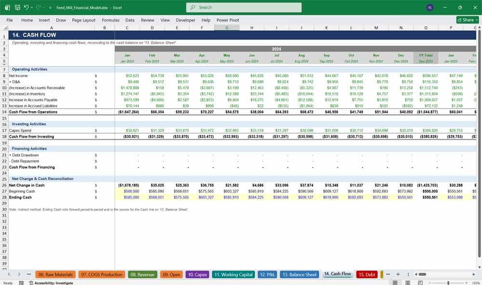Select the Capex Spend row label

coord(20,130)
